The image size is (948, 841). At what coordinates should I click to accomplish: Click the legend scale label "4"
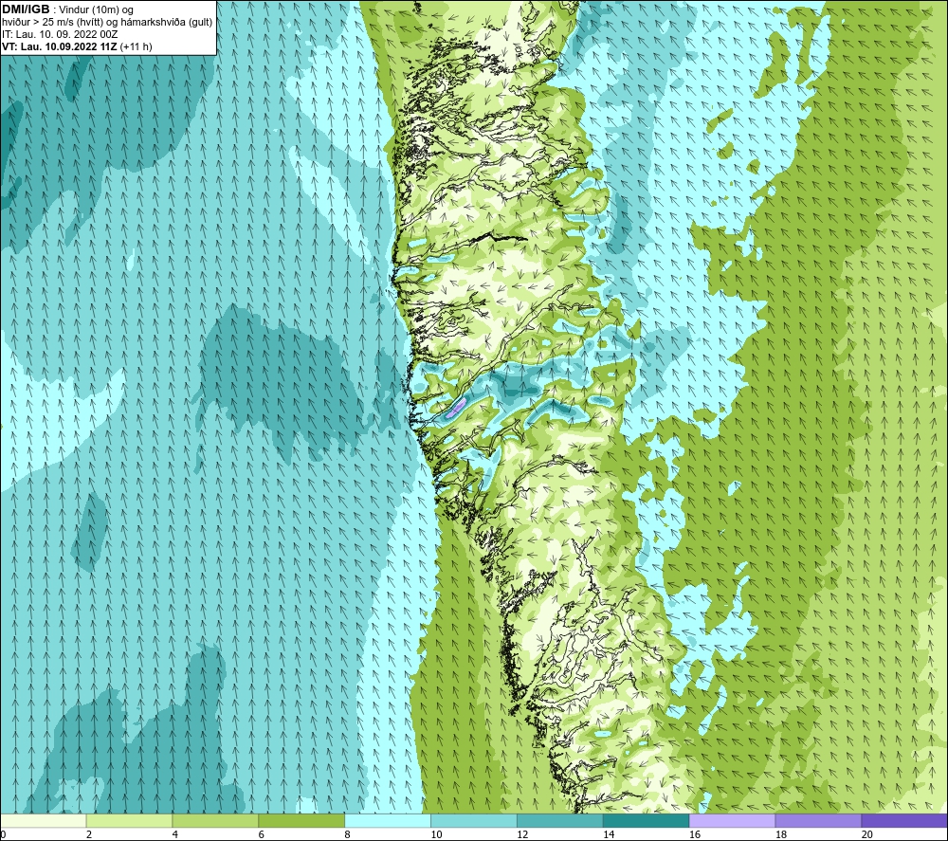(175, 834)
